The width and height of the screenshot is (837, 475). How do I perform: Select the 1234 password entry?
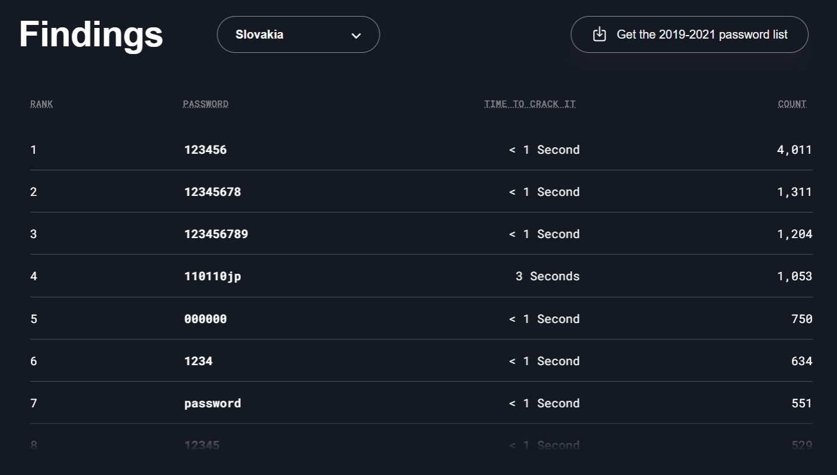198,361
